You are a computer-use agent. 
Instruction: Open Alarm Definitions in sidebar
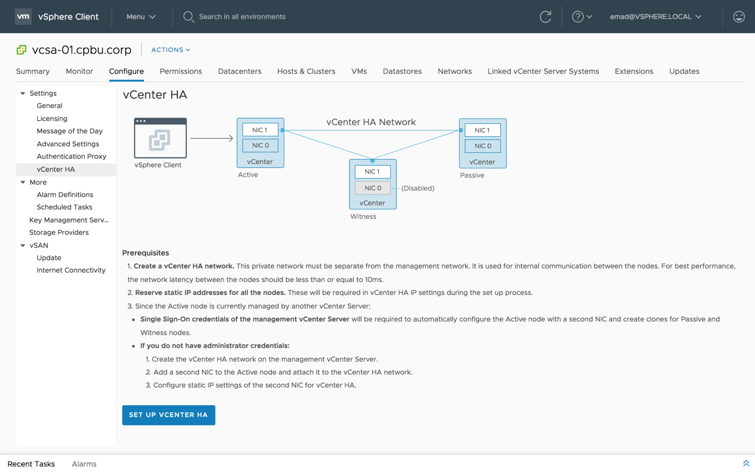coord(65,195)
